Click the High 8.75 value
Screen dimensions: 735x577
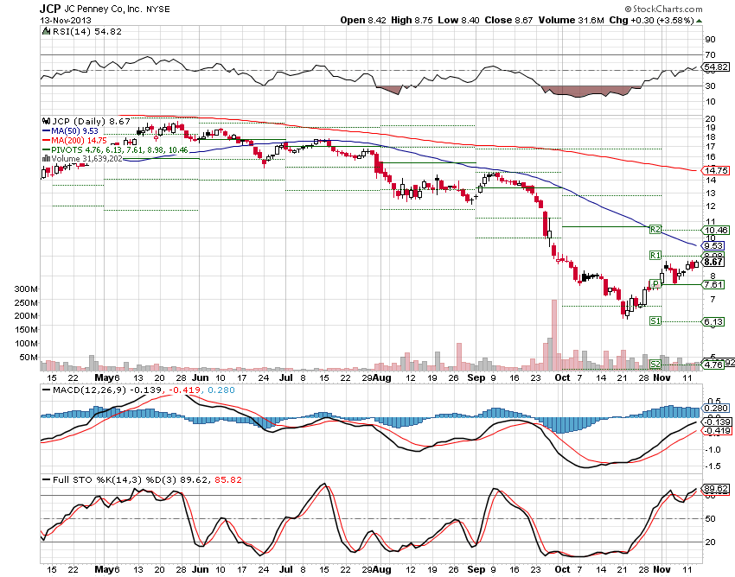(x=412, y=20)
